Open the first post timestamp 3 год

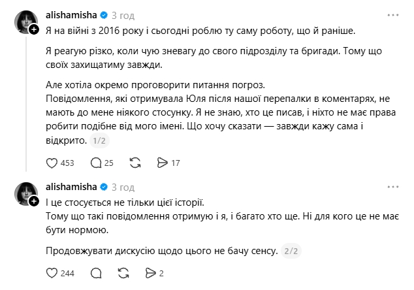(123, 16)
